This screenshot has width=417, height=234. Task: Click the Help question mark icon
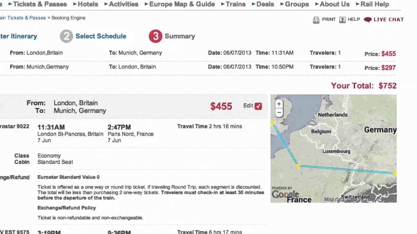point(342,20)
